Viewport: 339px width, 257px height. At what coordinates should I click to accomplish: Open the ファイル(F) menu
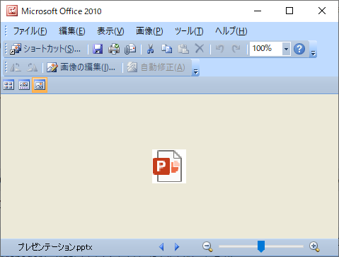pyautogui.click(x=30, y=31)
